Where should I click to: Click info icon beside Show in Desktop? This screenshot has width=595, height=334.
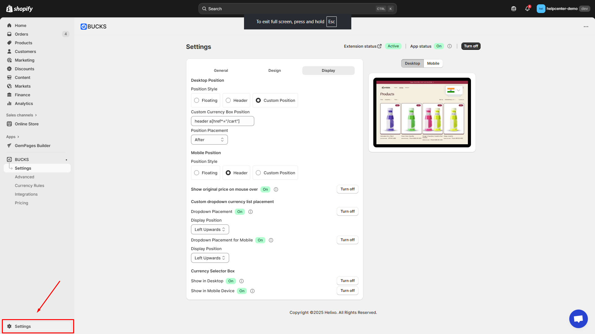tap(242, 281)
